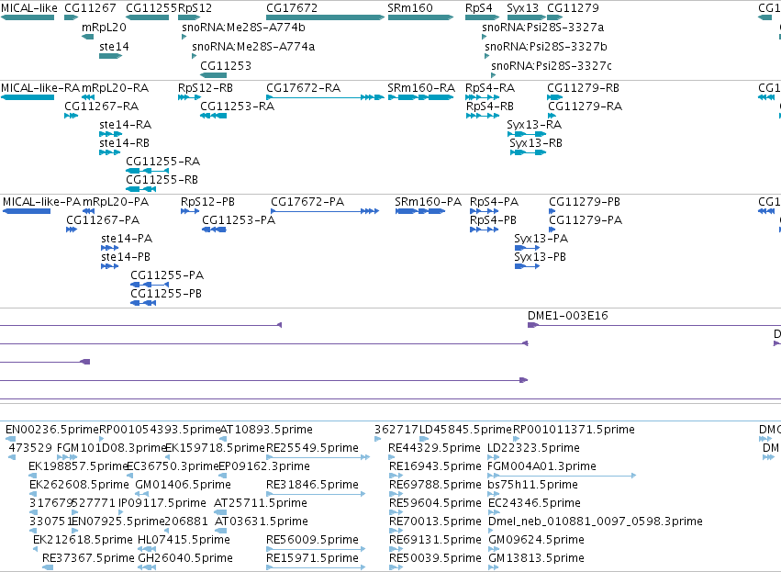Select the ste14-RA transcript label
This screenshot has width=781, height=572.
pos(125,125)
